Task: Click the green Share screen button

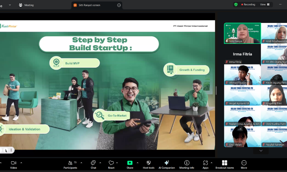Action: (130, 165)
